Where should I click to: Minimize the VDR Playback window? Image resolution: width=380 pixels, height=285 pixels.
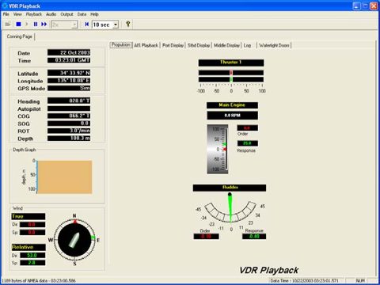click(x=356, y=6)
